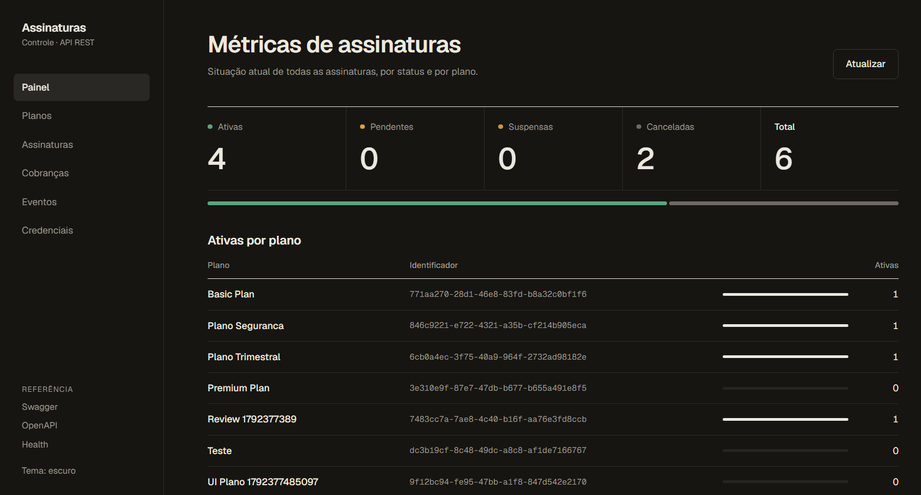The width and height of the screenshot is (921, 495).
Task: Click the Identificador column header
Action: (x=434, y=265)
